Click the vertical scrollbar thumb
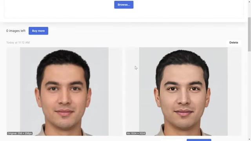Viewport: 251px width, 141px height. click(249, 34)
